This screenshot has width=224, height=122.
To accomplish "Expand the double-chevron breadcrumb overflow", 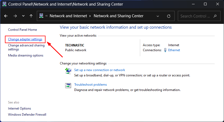I will [x=46, y=16].
